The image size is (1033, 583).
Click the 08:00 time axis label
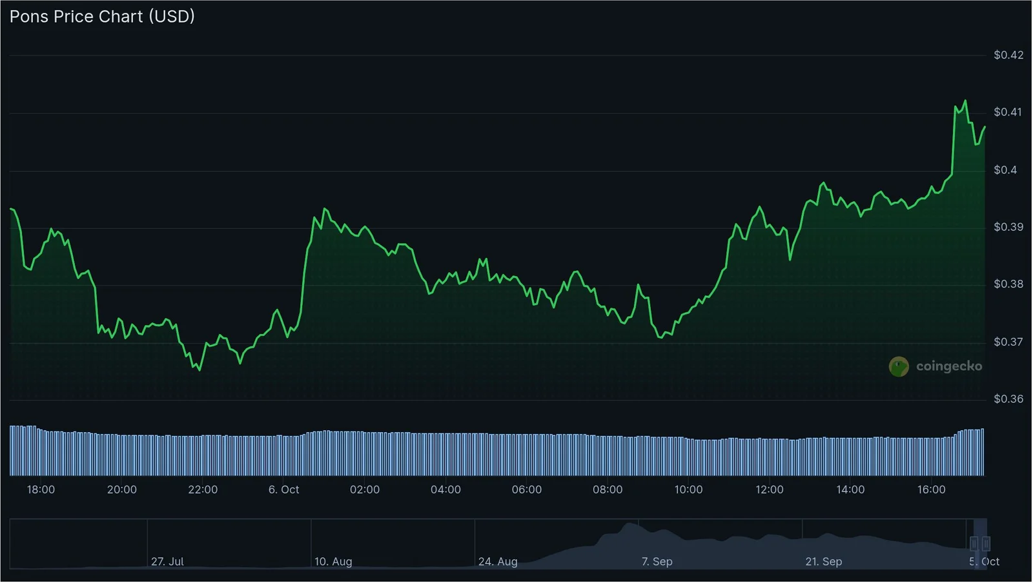coord(608,490)
